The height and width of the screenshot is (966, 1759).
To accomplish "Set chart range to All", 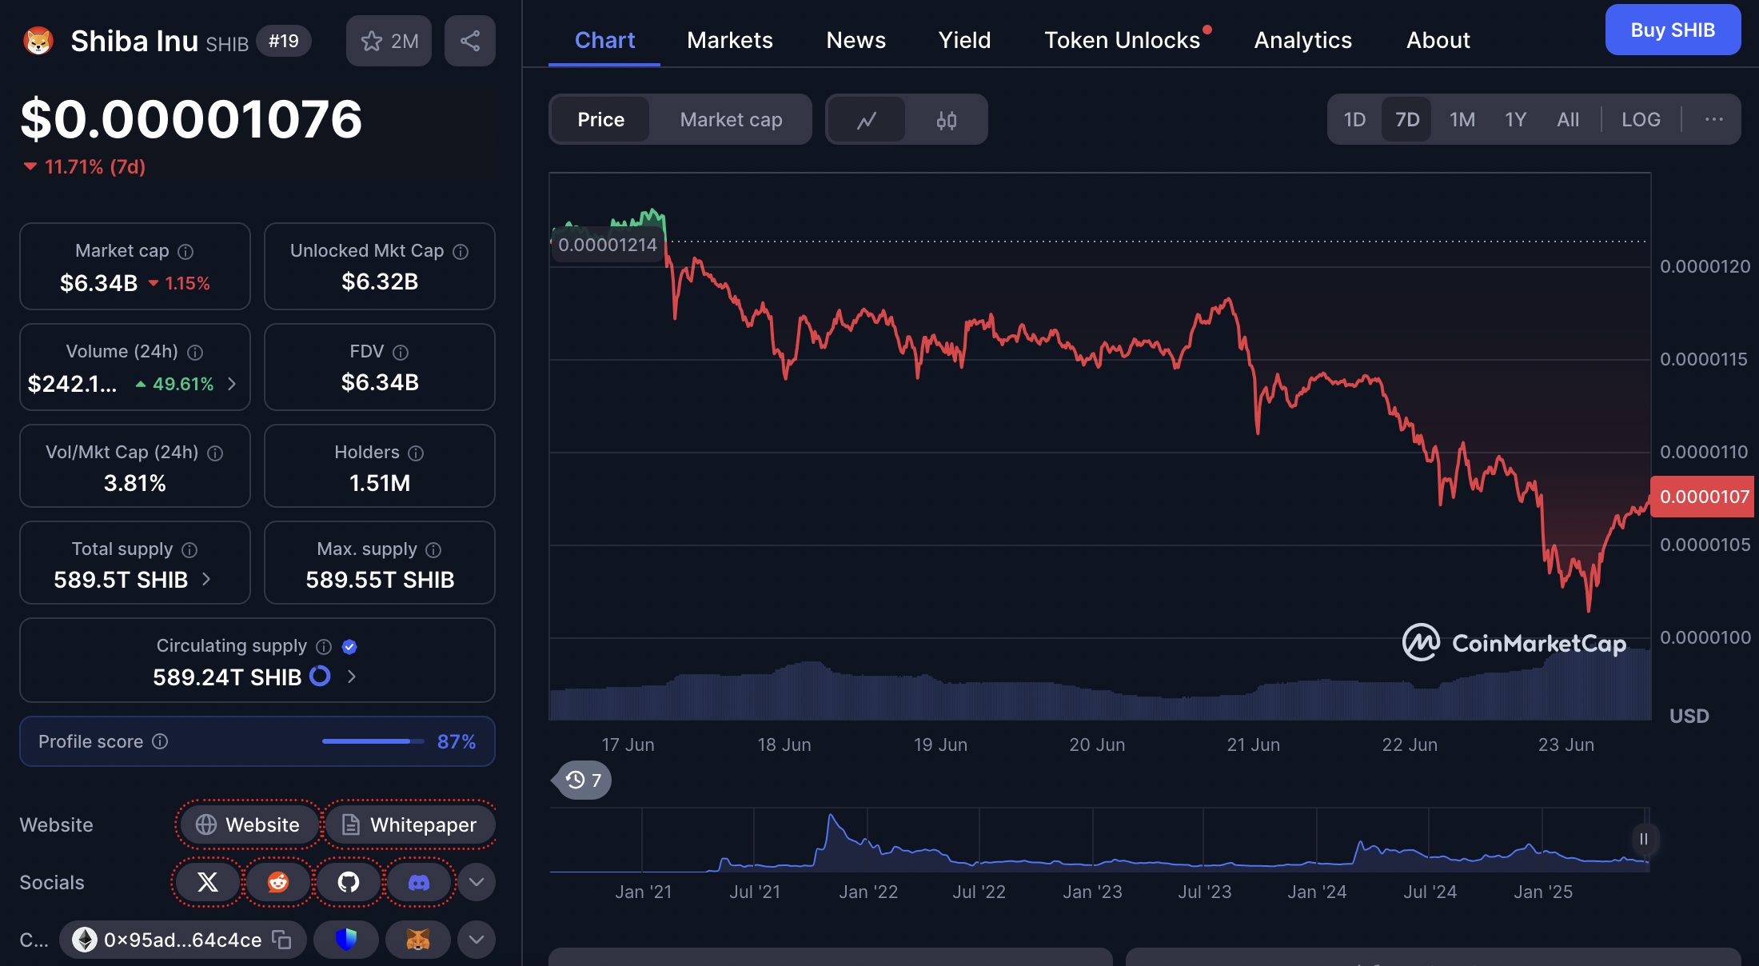I will point(1568,120).
